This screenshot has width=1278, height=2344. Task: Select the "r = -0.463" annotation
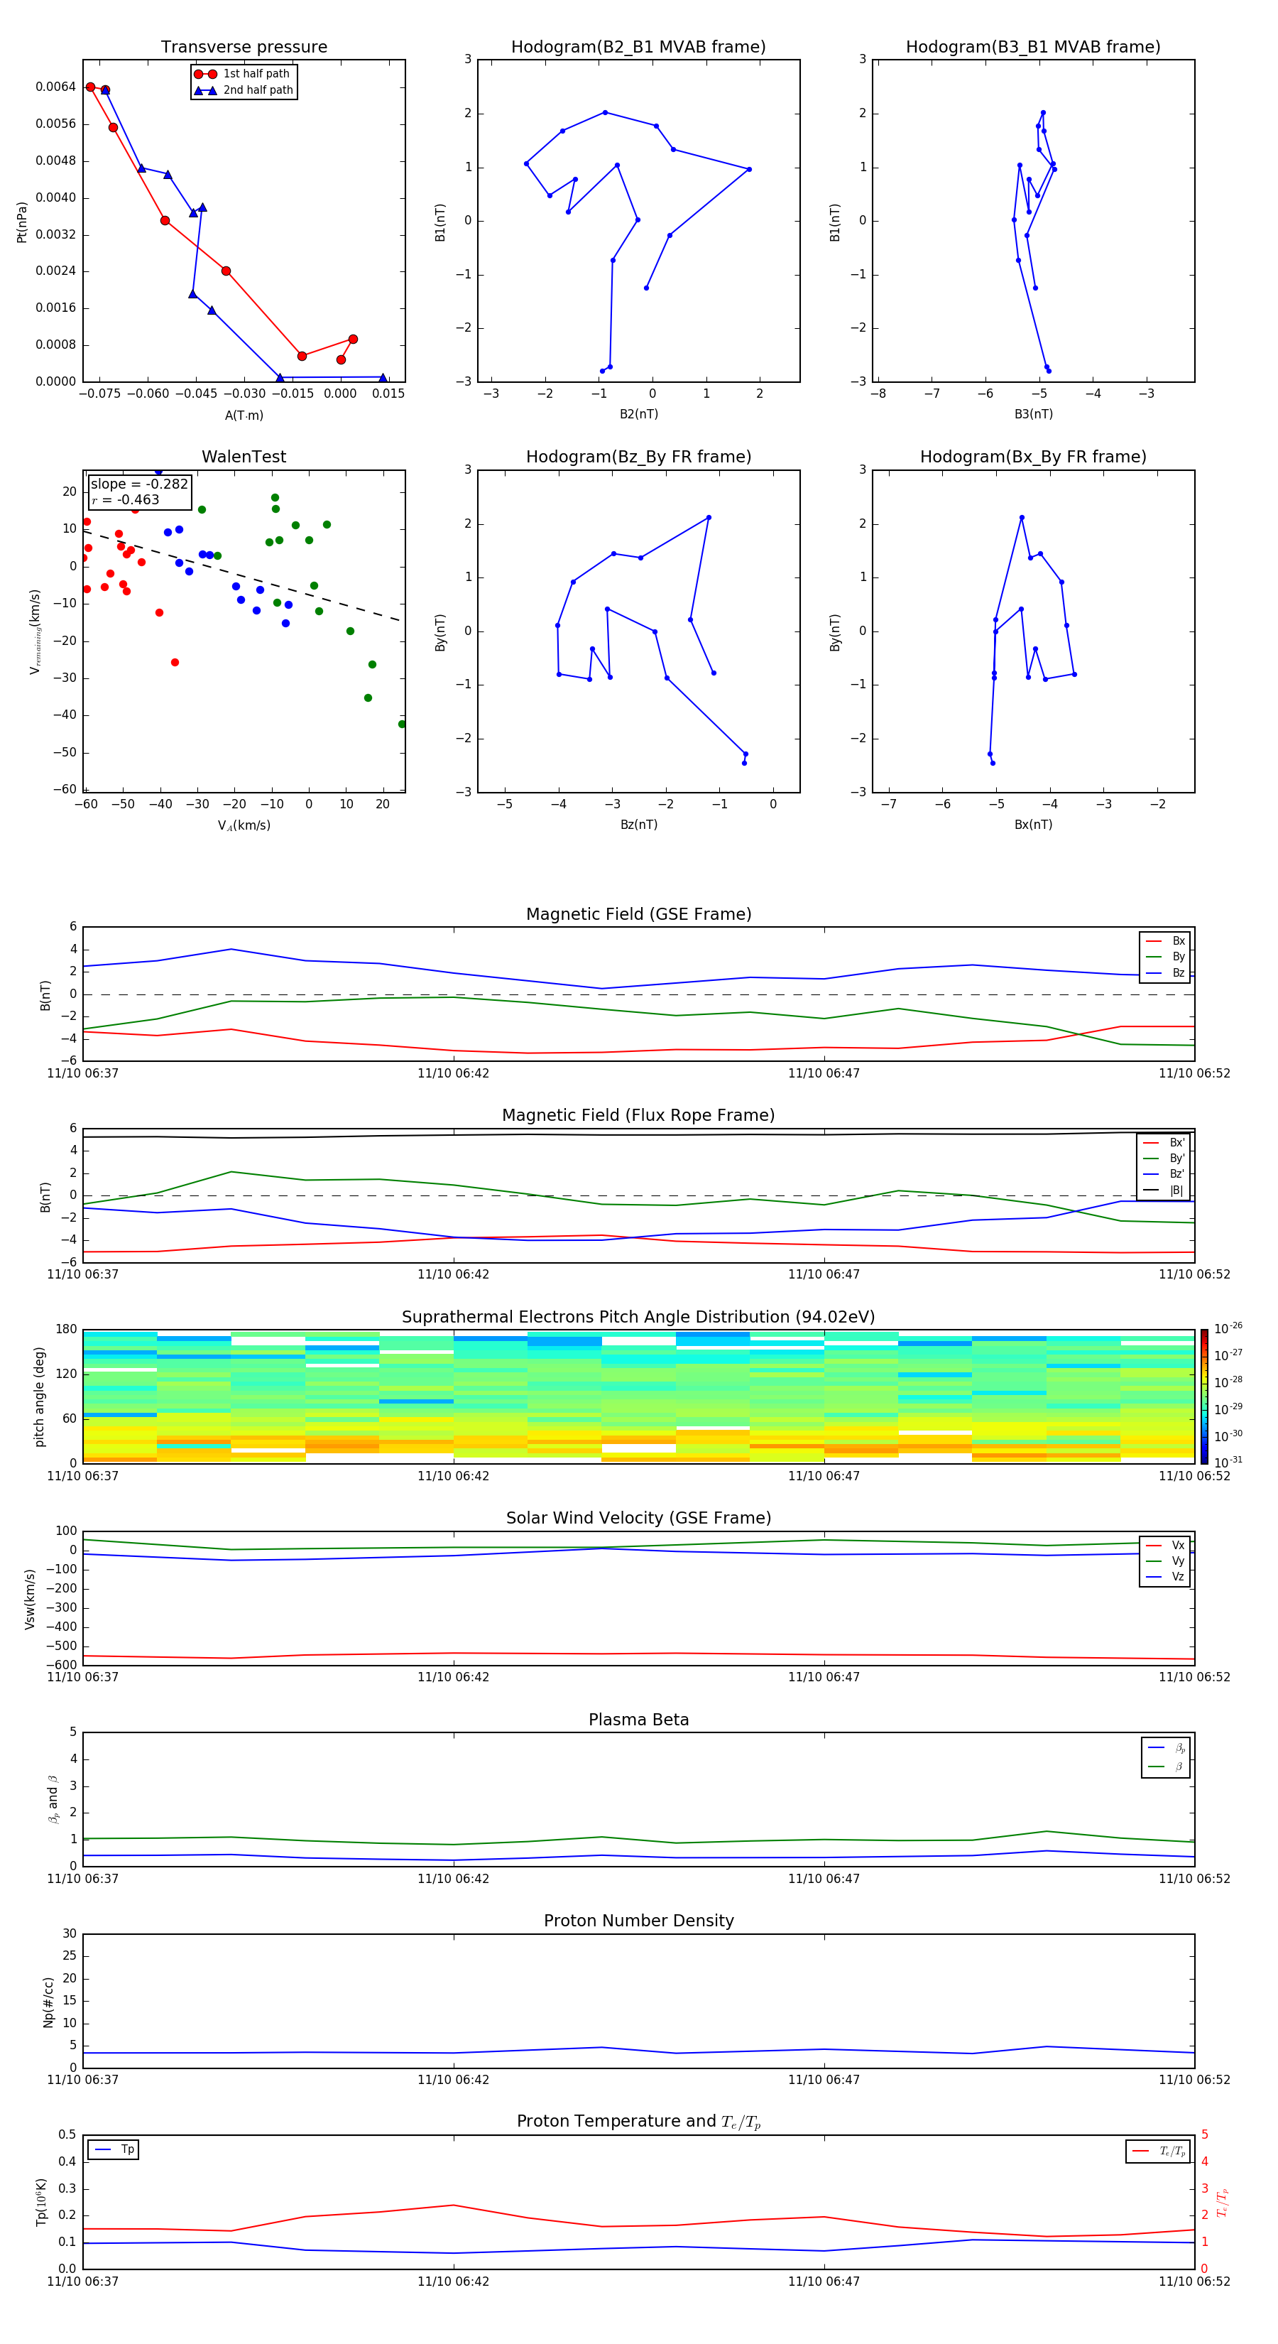[x=126, y=499]
